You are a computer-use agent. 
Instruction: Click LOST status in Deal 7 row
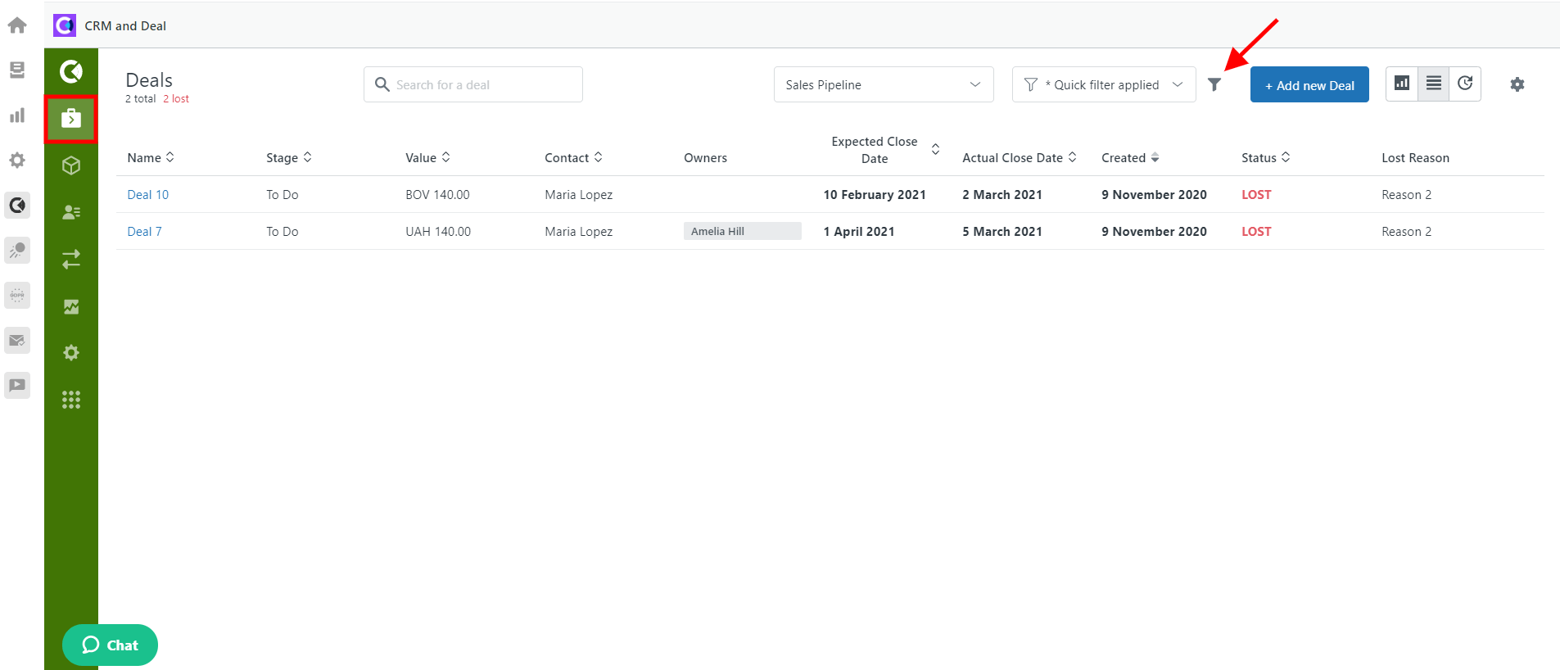tap(1256, 231)
